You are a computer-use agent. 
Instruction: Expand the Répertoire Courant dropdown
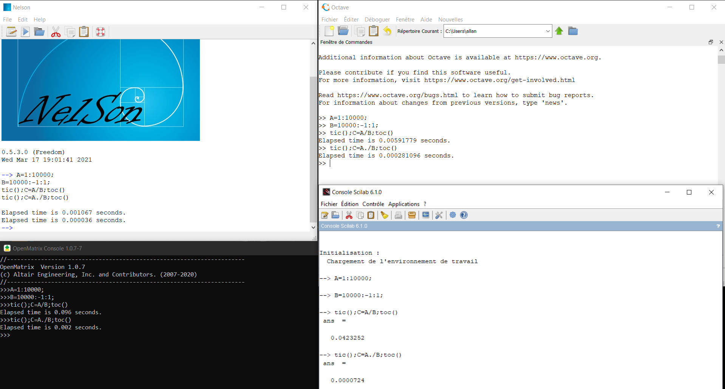coord(548,31)
